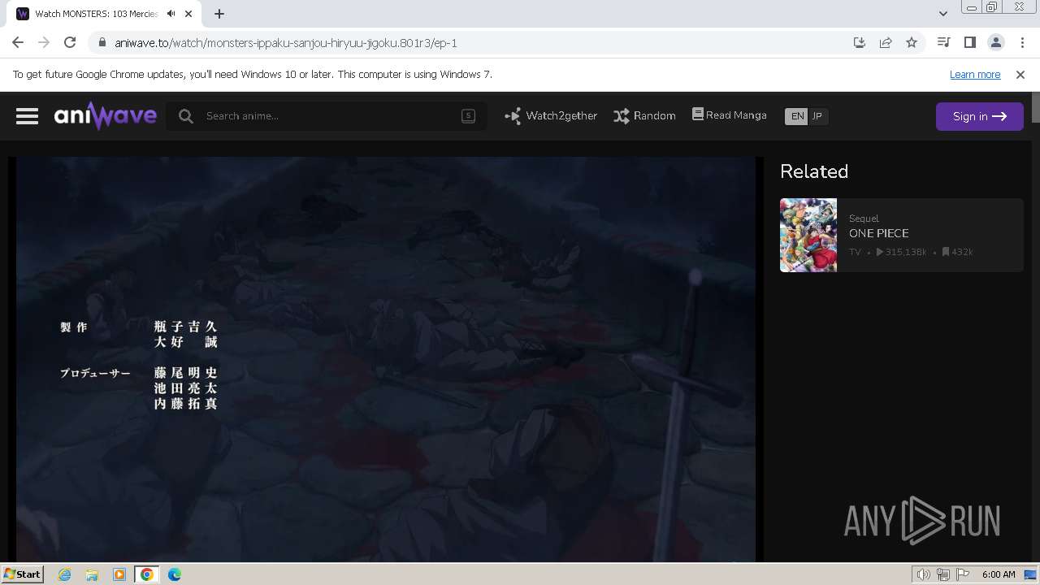Close the Watch MONSTERS browser tab
The width and height of the screenshot is (1040, 585).
[x=188, y=14]
